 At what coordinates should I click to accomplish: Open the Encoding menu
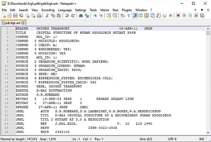coord(48,10)
